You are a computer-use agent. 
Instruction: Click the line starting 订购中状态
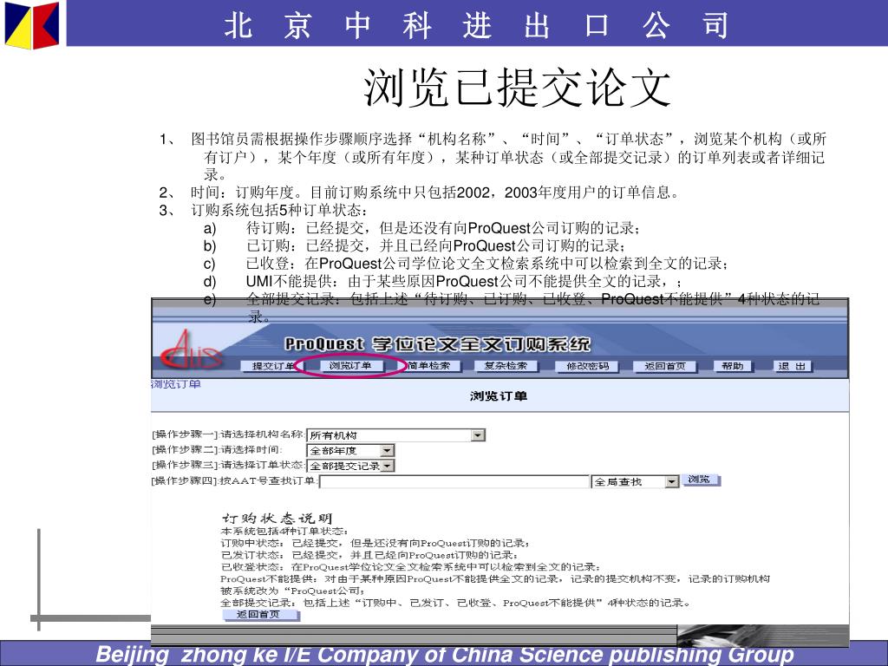[376, 543]
